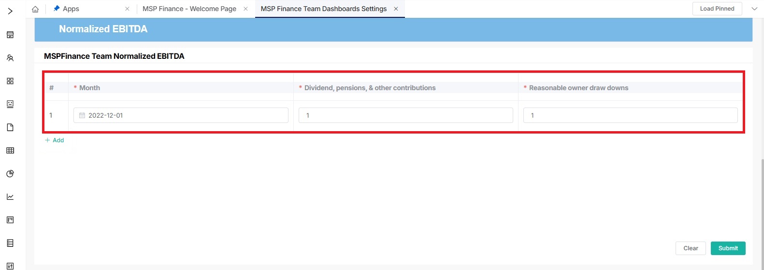Click the line chart icon in sidebar
Viewport: 764px width, 270px height.
coord(10,197)
